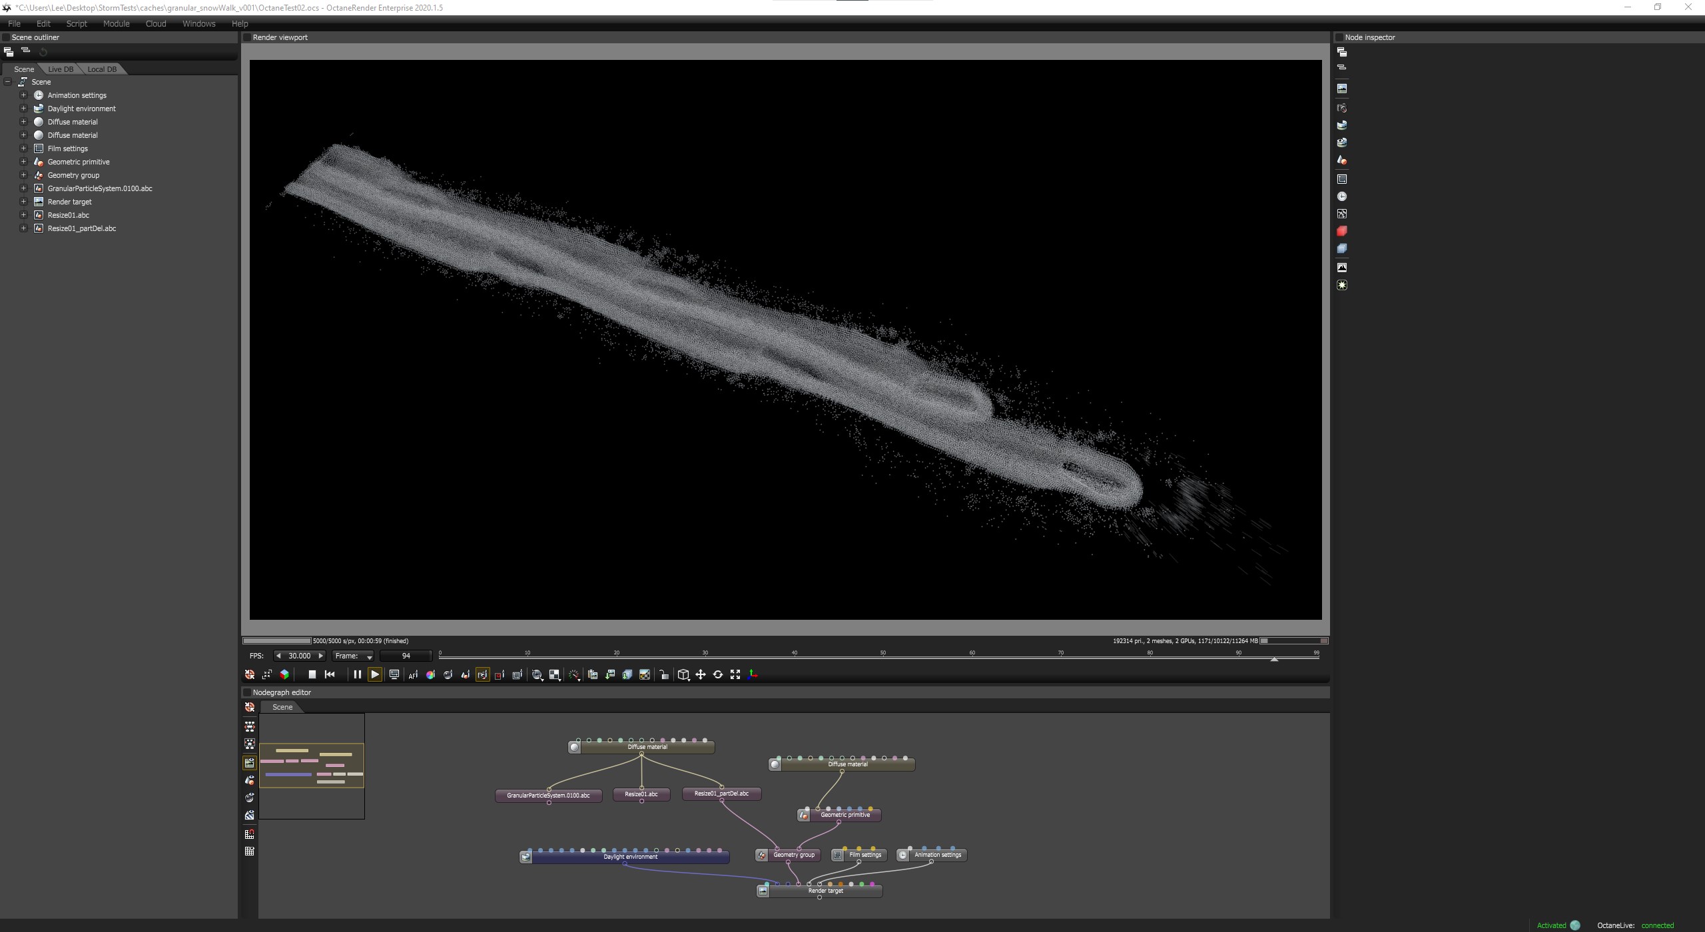Select the white balance picker icon

430,674
